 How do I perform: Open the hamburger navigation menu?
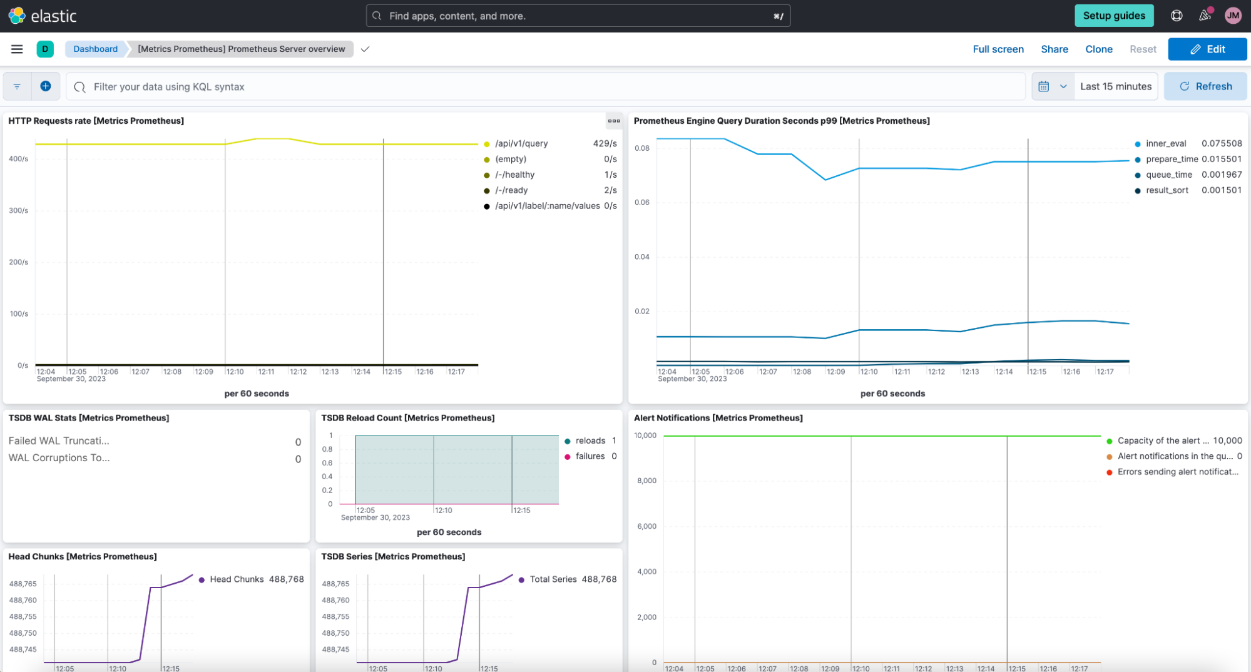coord(17,49)
